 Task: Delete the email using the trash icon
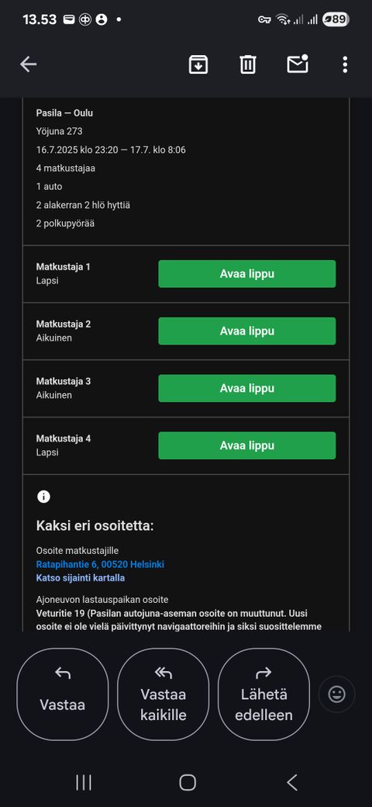pos(248,64)
